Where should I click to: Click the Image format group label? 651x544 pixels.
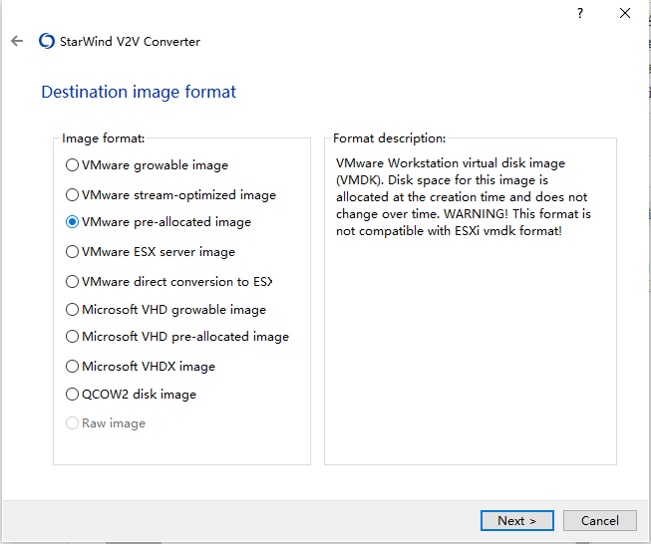103,138
